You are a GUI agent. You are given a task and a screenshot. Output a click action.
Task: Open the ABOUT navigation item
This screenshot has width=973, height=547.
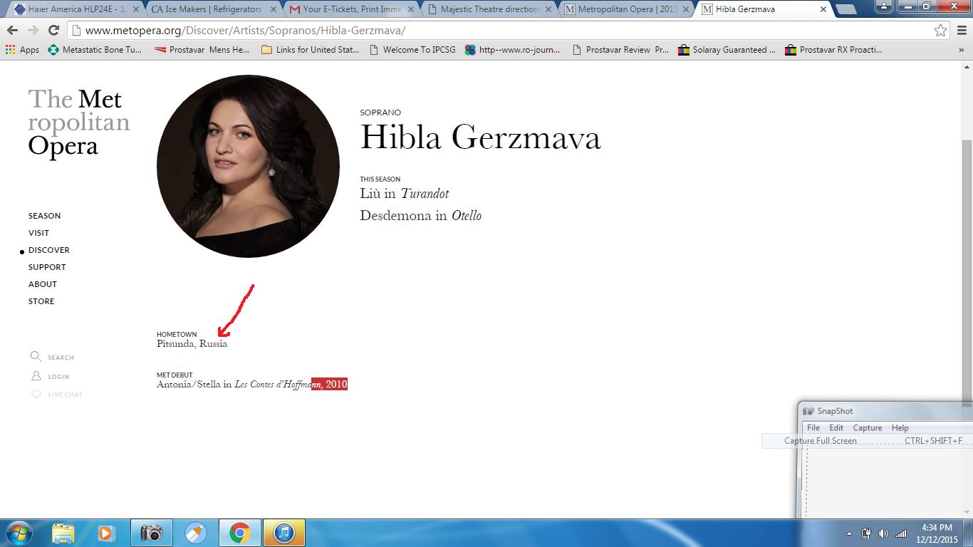click(43, 284)
